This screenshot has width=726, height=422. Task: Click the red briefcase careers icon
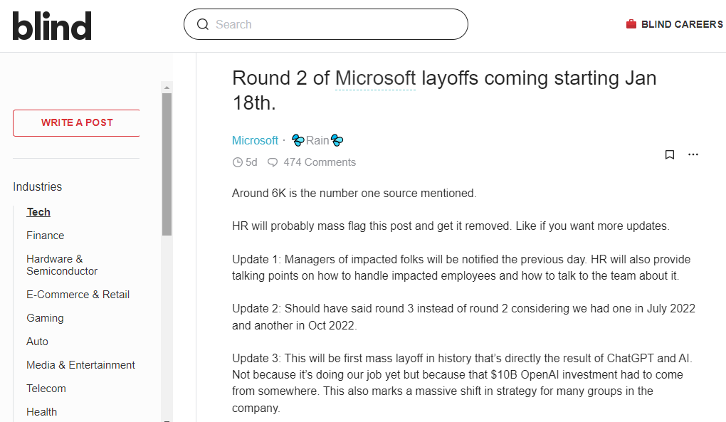[631, 24]
